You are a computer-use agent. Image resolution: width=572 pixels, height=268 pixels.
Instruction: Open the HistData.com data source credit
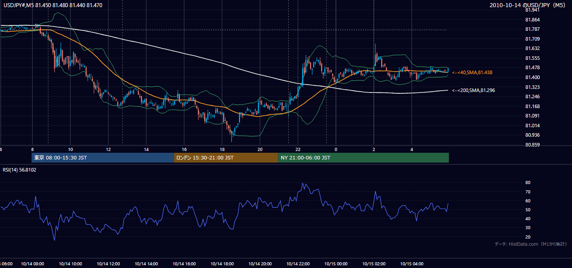[530, 244]
